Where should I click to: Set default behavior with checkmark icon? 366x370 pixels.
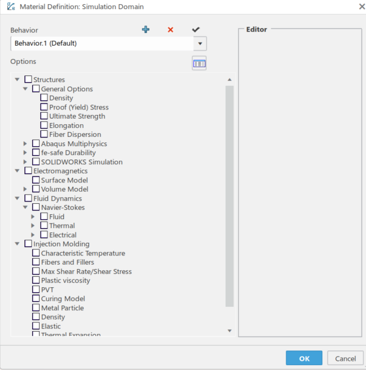(x=196, y=29)
